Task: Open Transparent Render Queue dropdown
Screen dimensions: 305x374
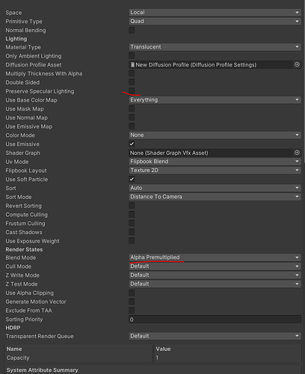Action: (x=215, y=336)
